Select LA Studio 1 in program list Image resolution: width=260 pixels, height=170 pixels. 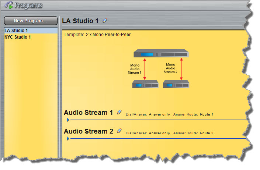point(16,31)
